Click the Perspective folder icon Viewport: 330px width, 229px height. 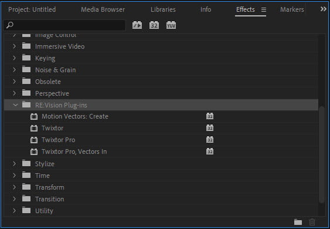click(26, 93)
